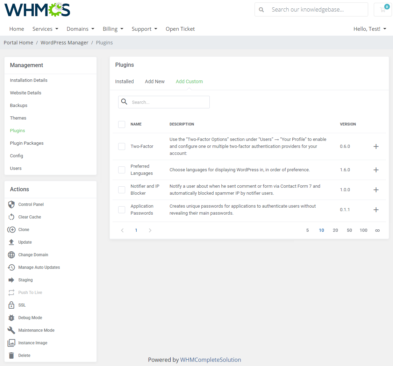Click the Clear Cache broom icon

[x=11, y=217]
